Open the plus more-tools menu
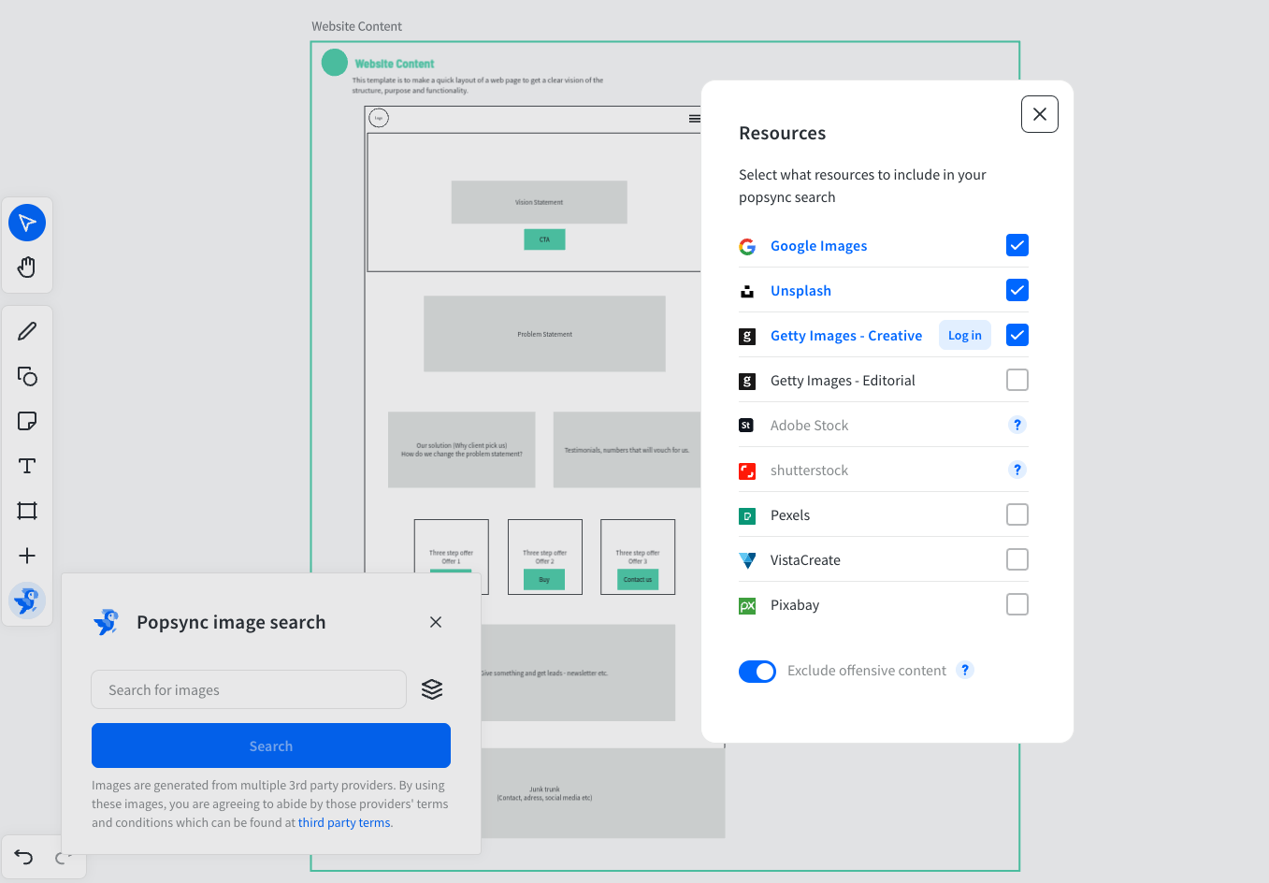The height and width of the screenshot is (883, 1269). (27, 556)
